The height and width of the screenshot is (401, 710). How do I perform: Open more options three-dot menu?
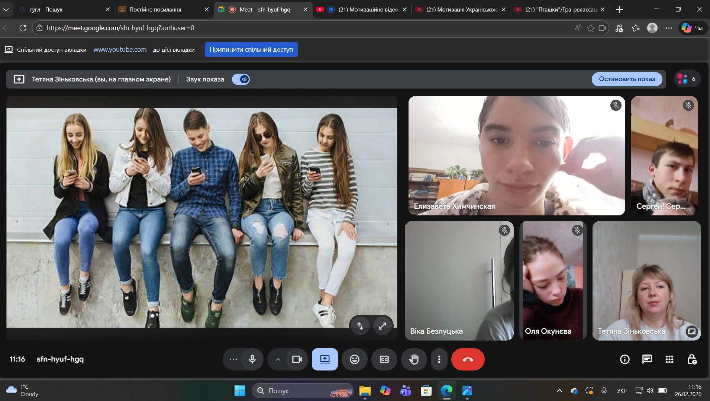coord(439,359)
